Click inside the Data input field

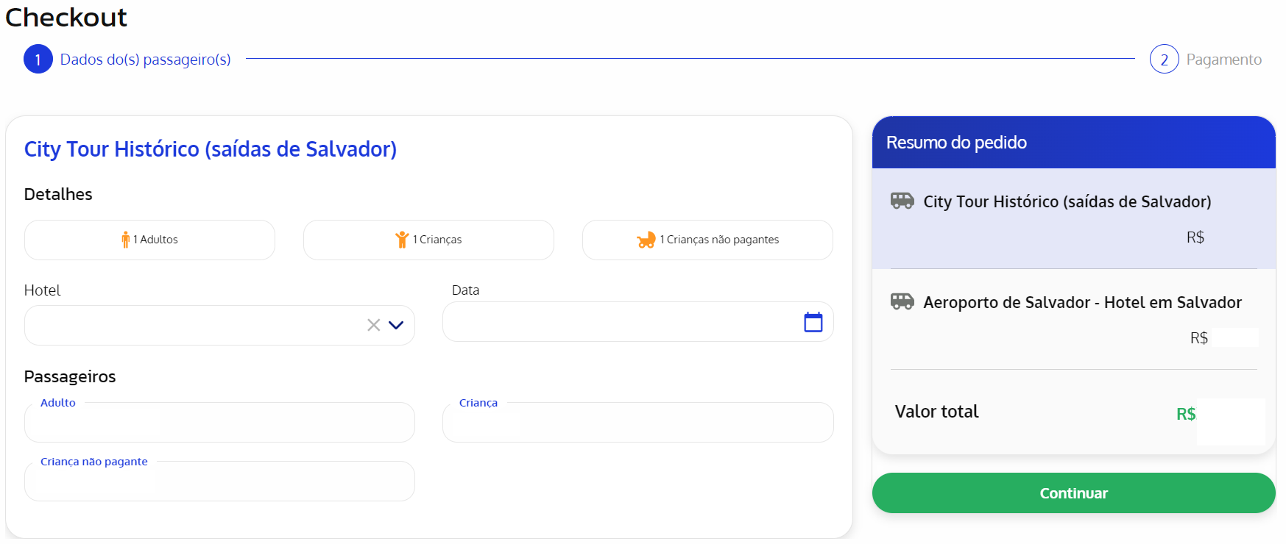(x=618, y=322)
